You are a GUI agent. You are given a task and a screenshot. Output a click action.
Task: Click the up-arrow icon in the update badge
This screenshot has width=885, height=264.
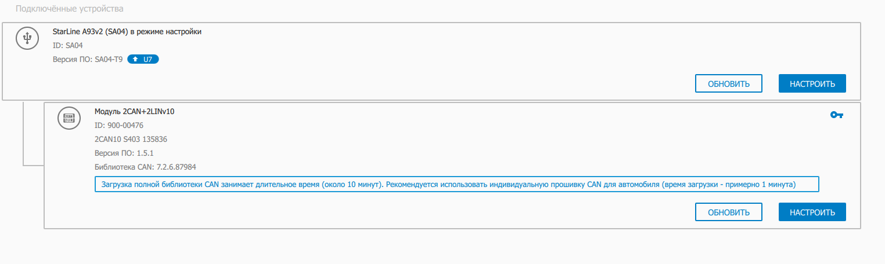135,59
